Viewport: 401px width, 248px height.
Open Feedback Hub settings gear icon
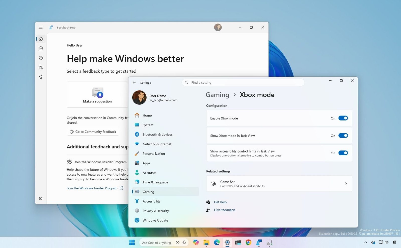tap(41, 198)
